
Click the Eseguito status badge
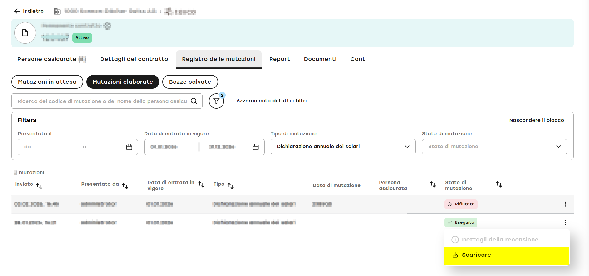tap(461, 222)
